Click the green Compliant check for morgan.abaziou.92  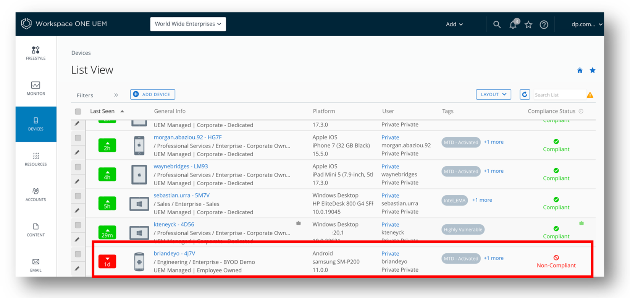point(556,141)
